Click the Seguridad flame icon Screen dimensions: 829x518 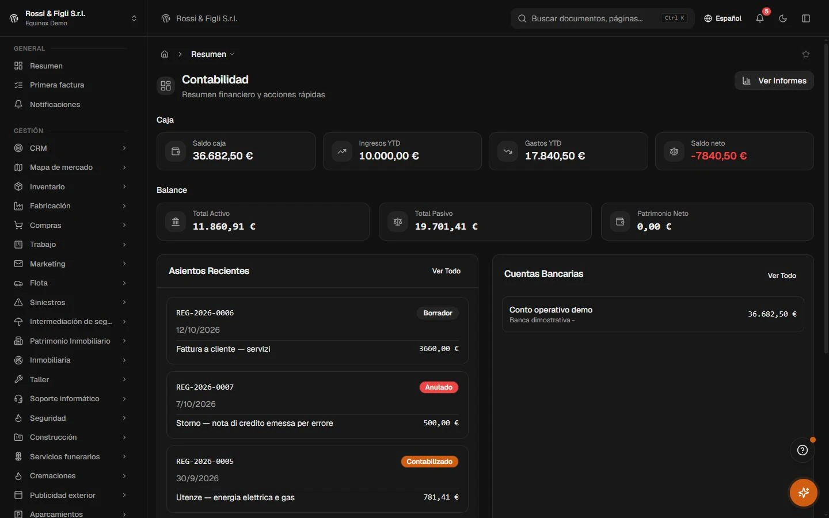pos(18,418)
